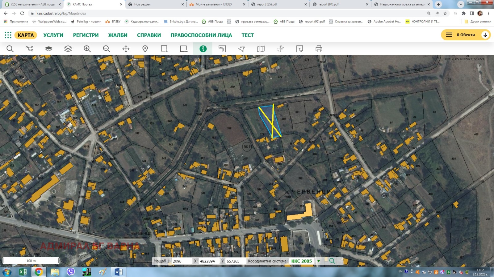This screenshot has width=494, height=277.
Task: Open the print map icon
Action: pyautogui.click(x=319, y=48)
